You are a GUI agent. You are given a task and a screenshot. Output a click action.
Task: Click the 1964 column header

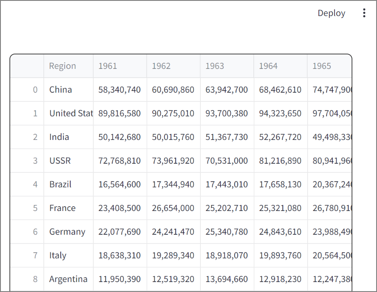[281, 66]
